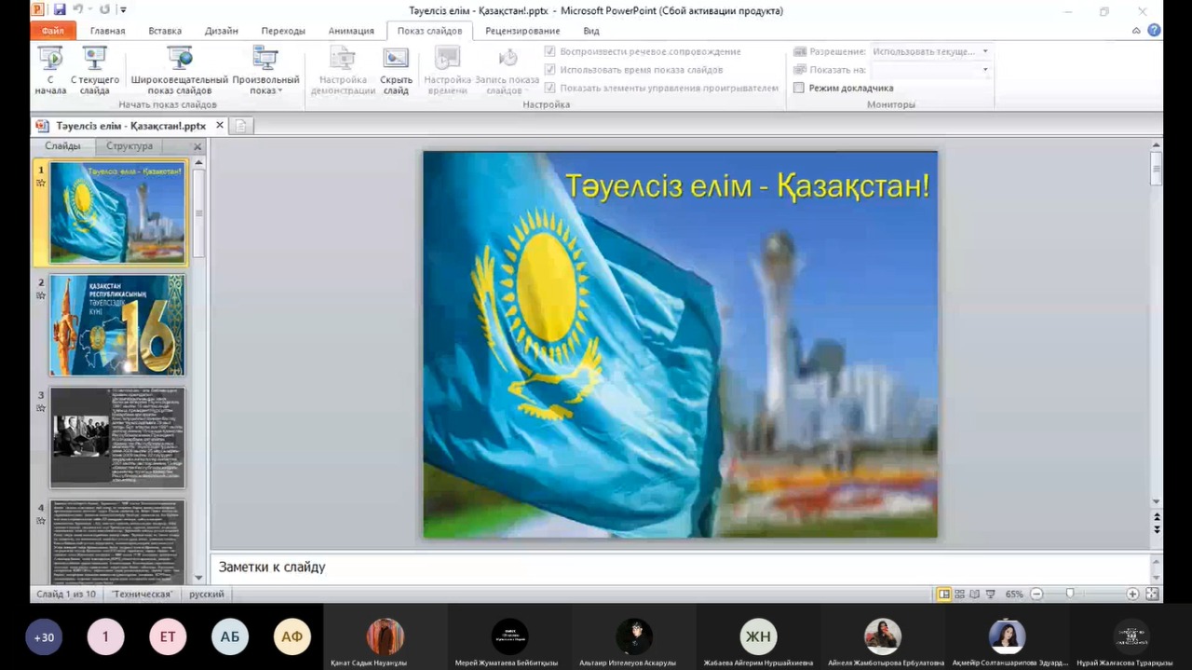Toggle Показать элементы управления проигрывателем checkbox

pyautogui.click(x=550, y=88)
